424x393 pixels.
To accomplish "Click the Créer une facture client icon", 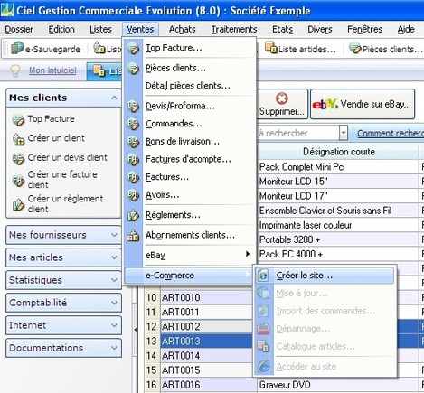I will (x=18, y=180).
